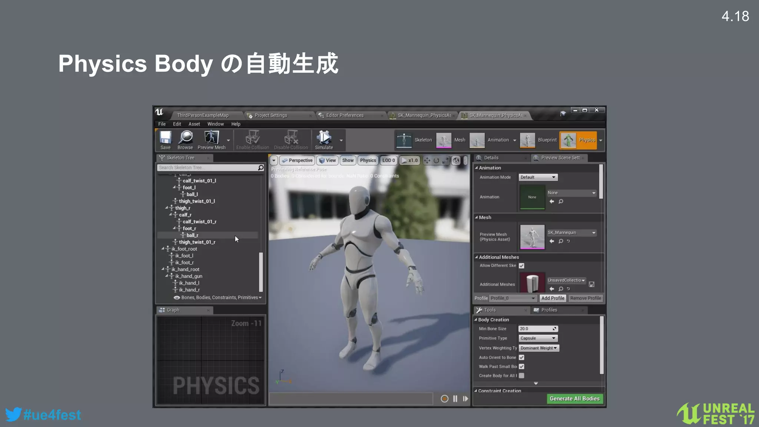Start Simulate from the toolbar

pos(324,140)
